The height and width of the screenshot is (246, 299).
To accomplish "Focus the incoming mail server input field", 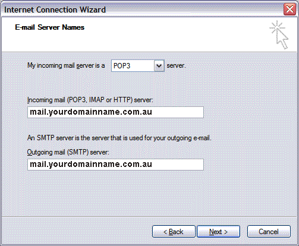I will (x=115, y=112).
